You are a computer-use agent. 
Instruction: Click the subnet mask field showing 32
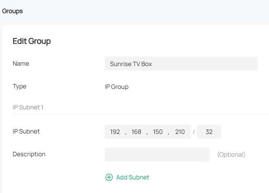[x=209, y=132]
